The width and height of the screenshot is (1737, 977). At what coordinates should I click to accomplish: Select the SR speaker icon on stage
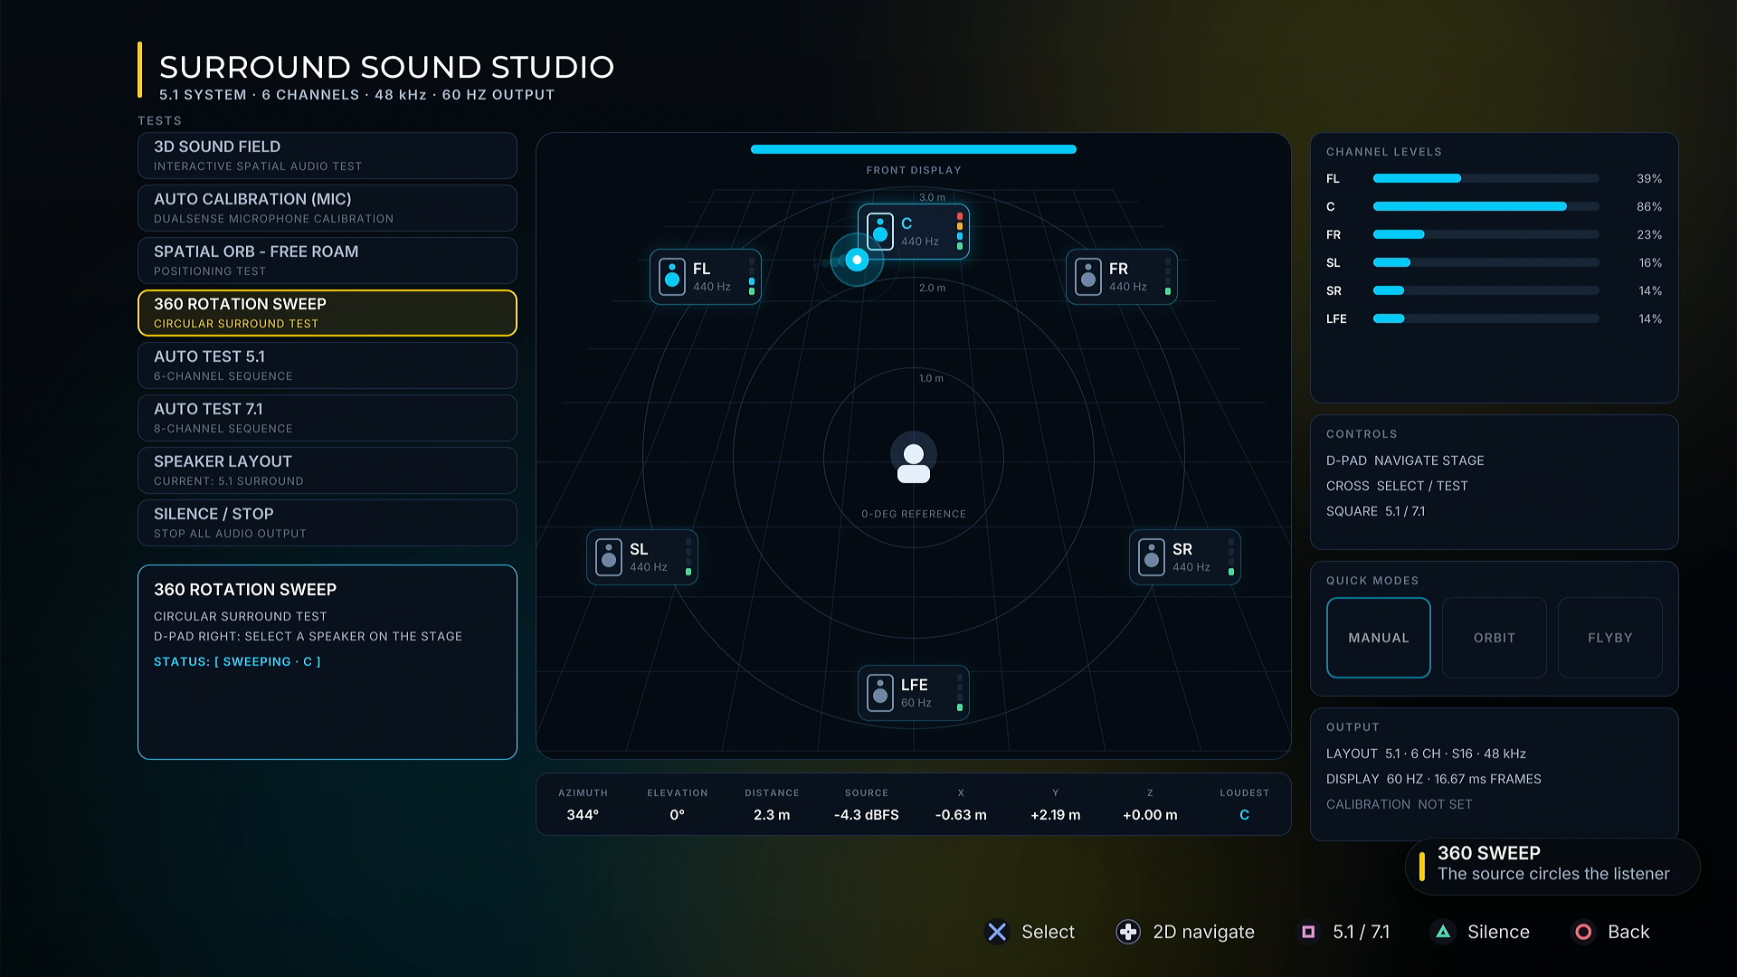coord(1151,557)
